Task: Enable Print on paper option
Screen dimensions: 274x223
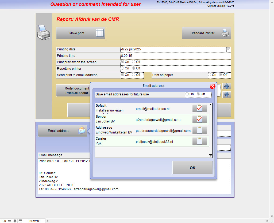Action: (210, 75)
